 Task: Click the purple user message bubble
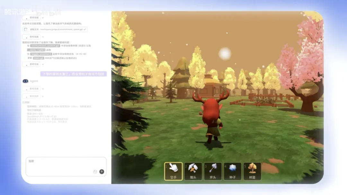pyautogui.click(x=74, y=74)
